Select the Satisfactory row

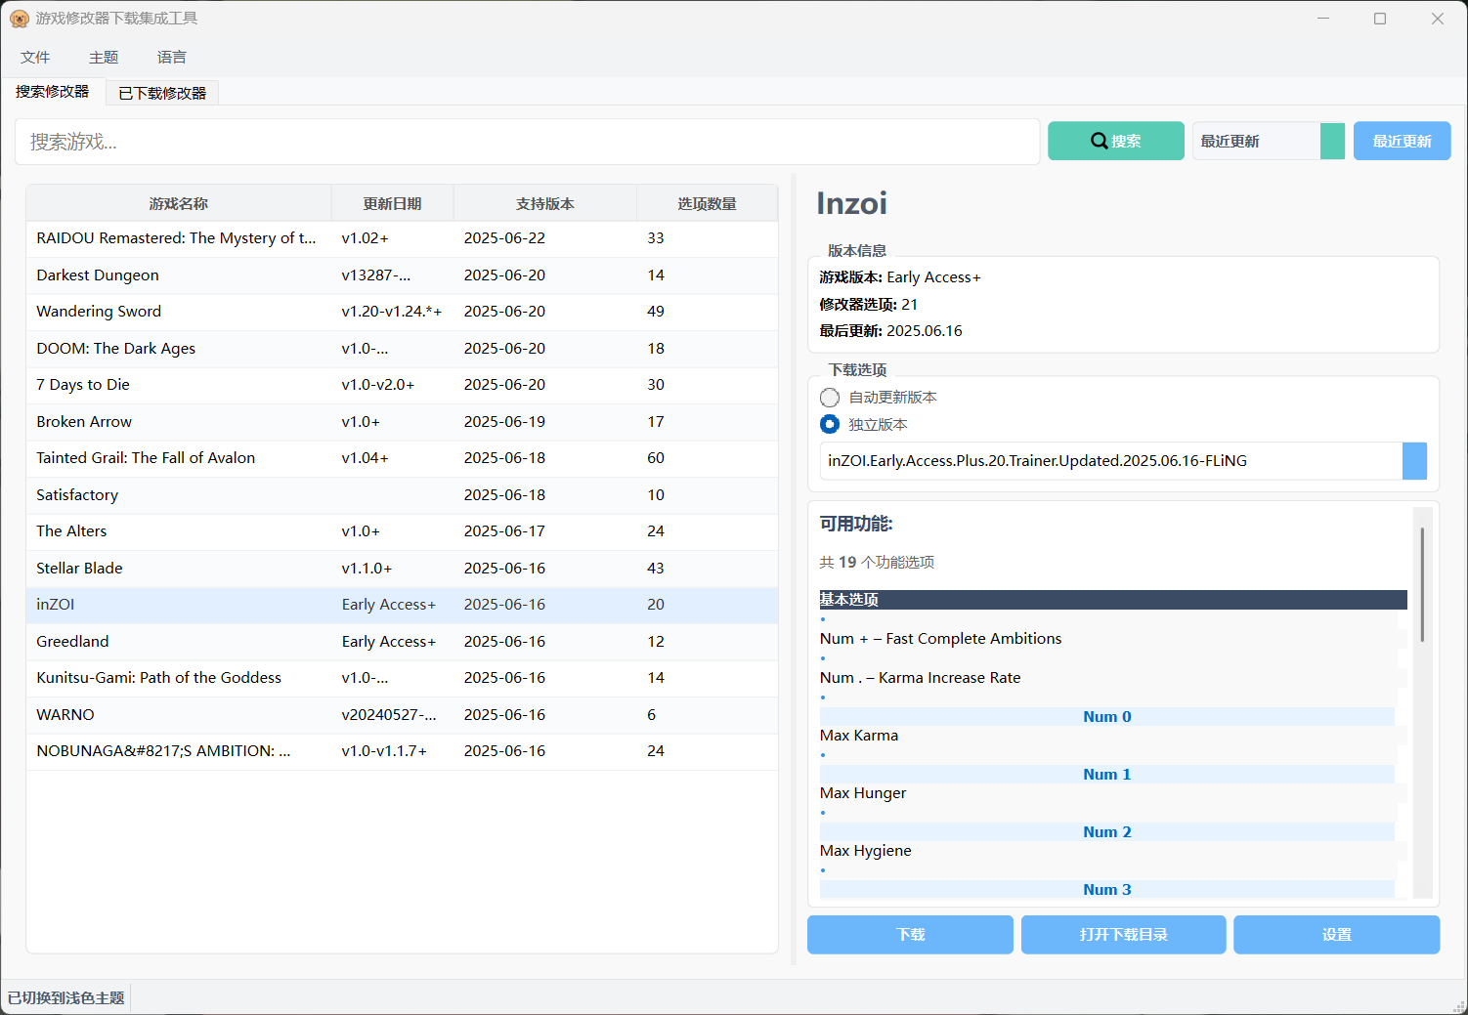point(403,495)
